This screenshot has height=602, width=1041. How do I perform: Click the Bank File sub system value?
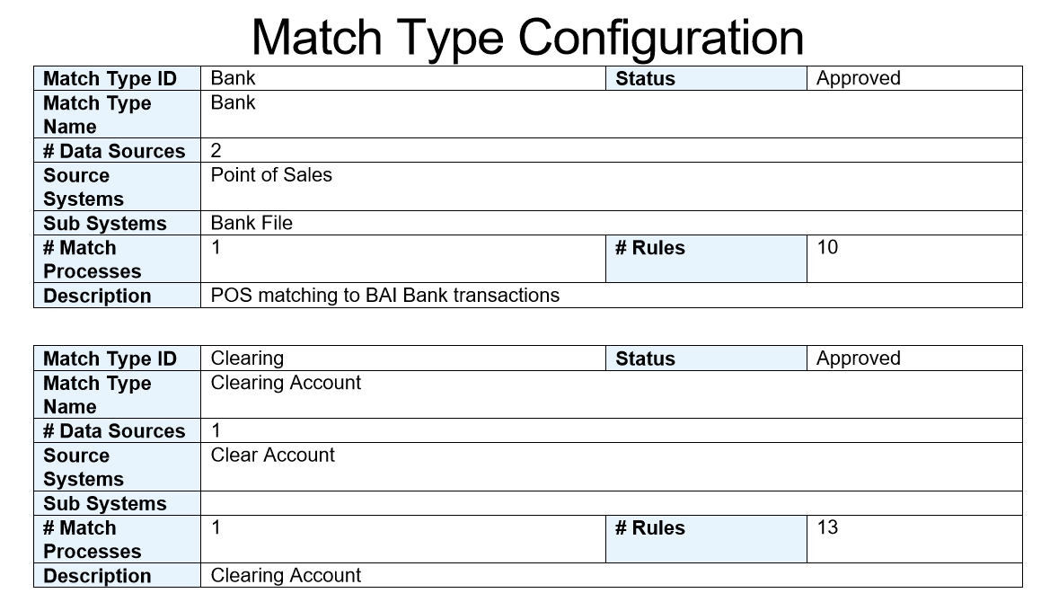tap(251, 223)
